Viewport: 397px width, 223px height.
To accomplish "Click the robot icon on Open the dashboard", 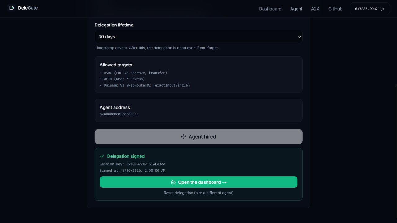I will coord(173,182).
